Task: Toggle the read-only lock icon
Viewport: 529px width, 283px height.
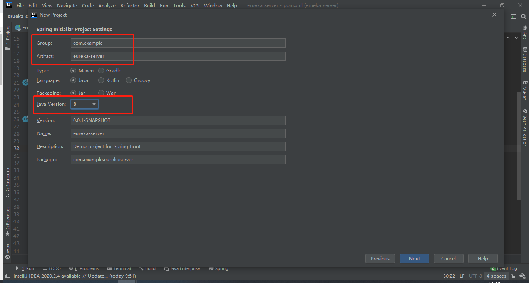Action: click(513, 276)
